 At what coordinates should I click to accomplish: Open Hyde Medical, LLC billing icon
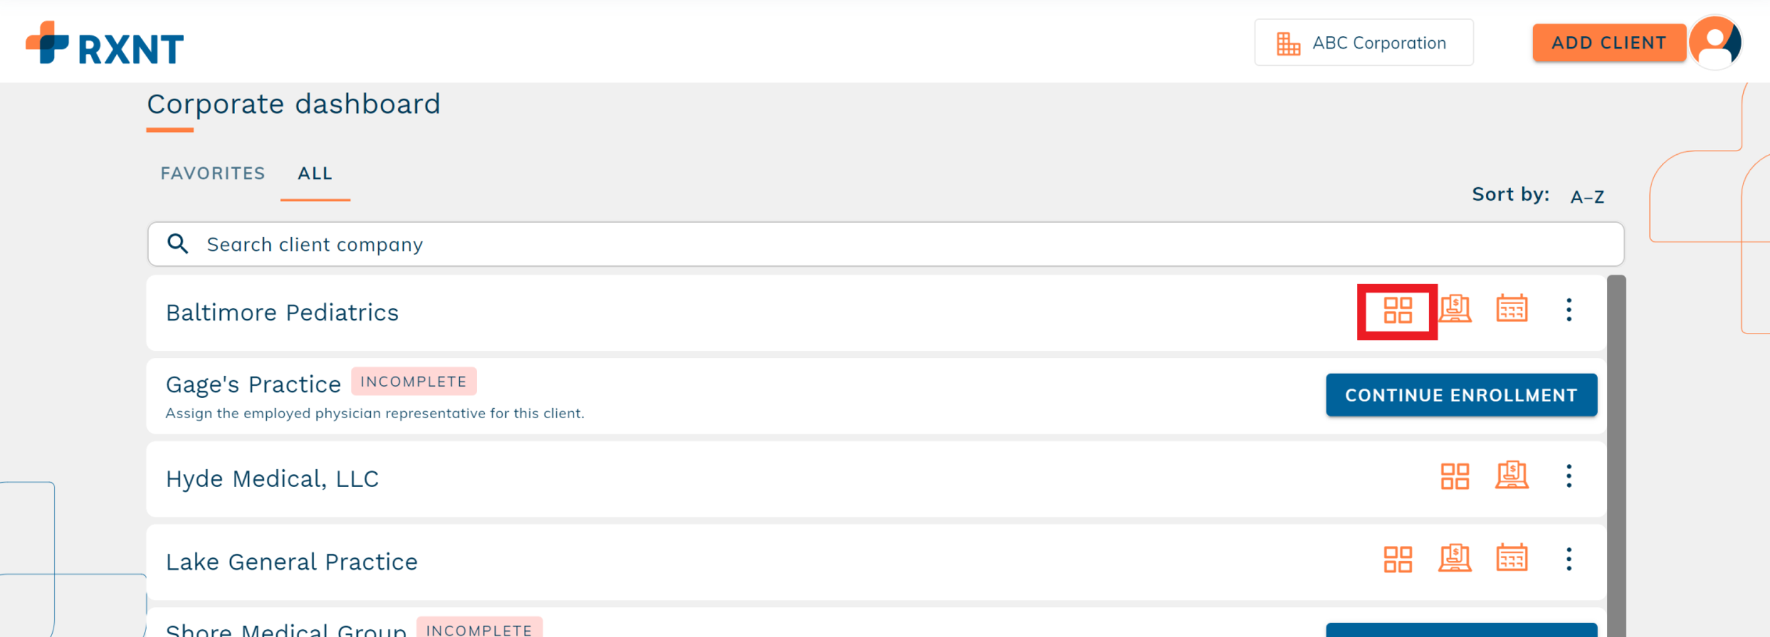coord(1512,475)
